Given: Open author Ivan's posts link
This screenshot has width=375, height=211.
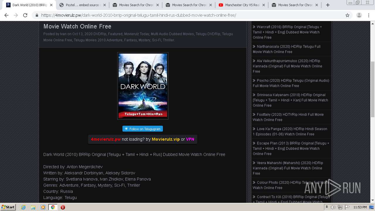Looking at the screenshot, I should [63, 34].
